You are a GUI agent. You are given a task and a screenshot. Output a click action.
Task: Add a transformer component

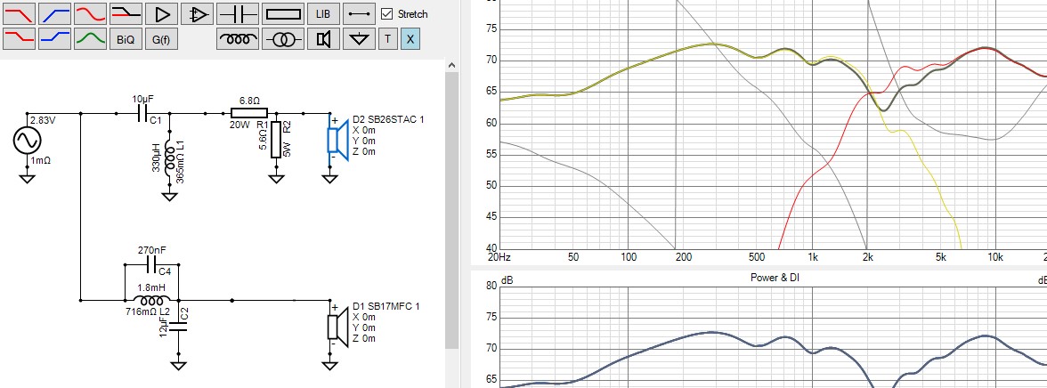[283, 39]
